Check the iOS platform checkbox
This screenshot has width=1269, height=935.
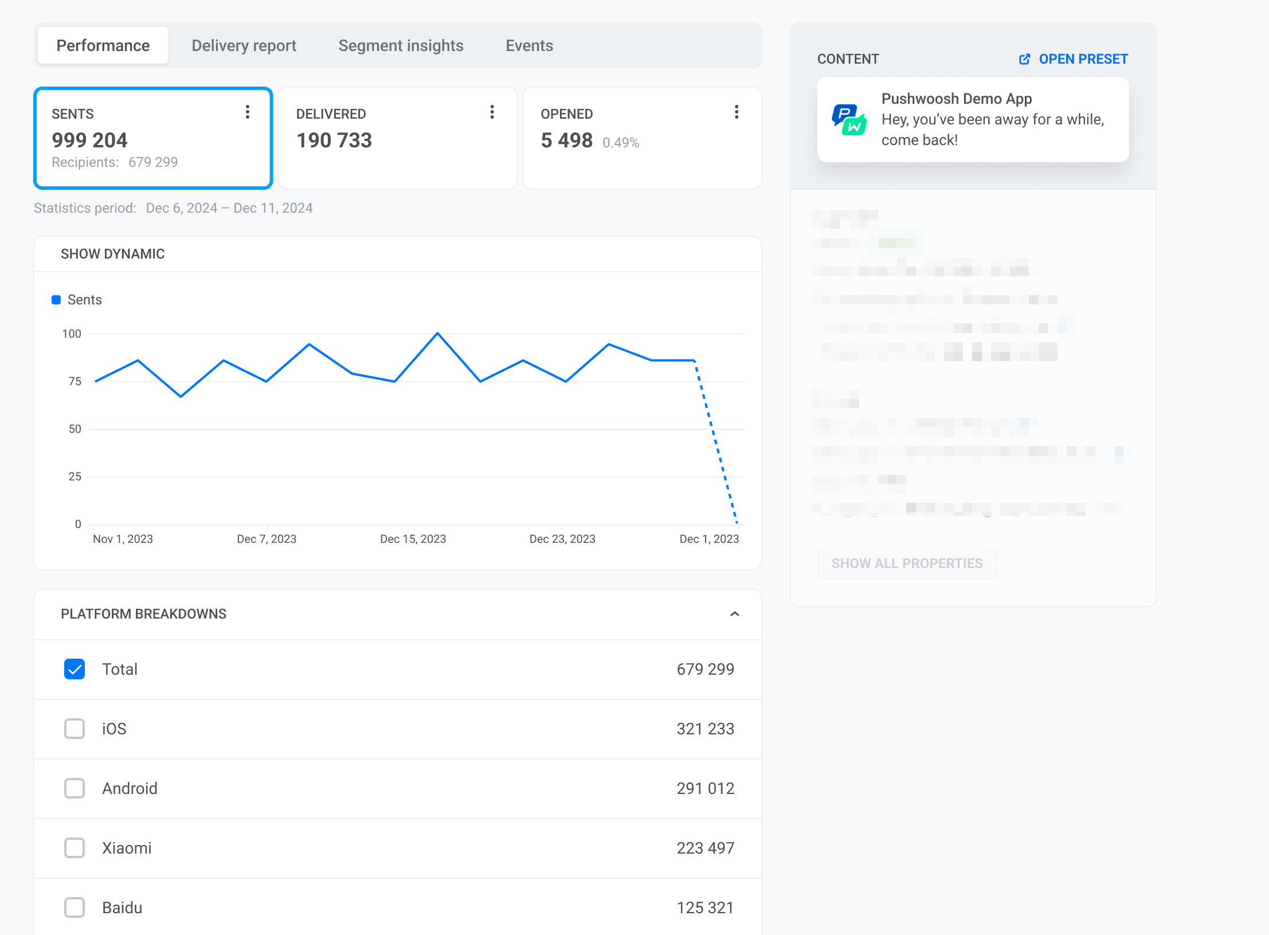(x=75, y=729)
